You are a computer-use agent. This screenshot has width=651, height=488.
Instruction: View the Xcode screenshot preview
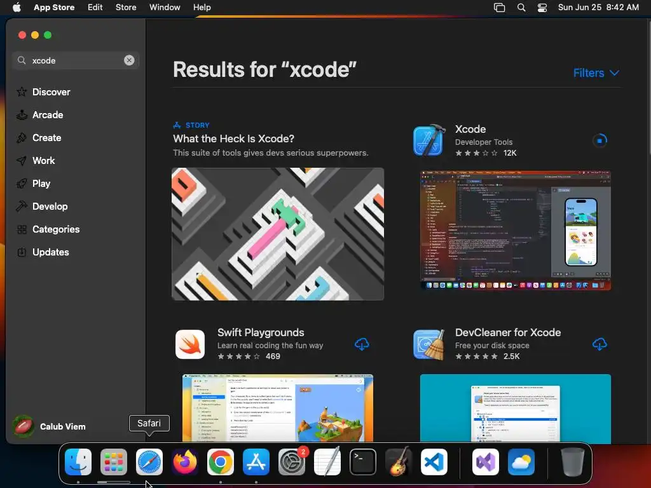click(x=515, y=230)
